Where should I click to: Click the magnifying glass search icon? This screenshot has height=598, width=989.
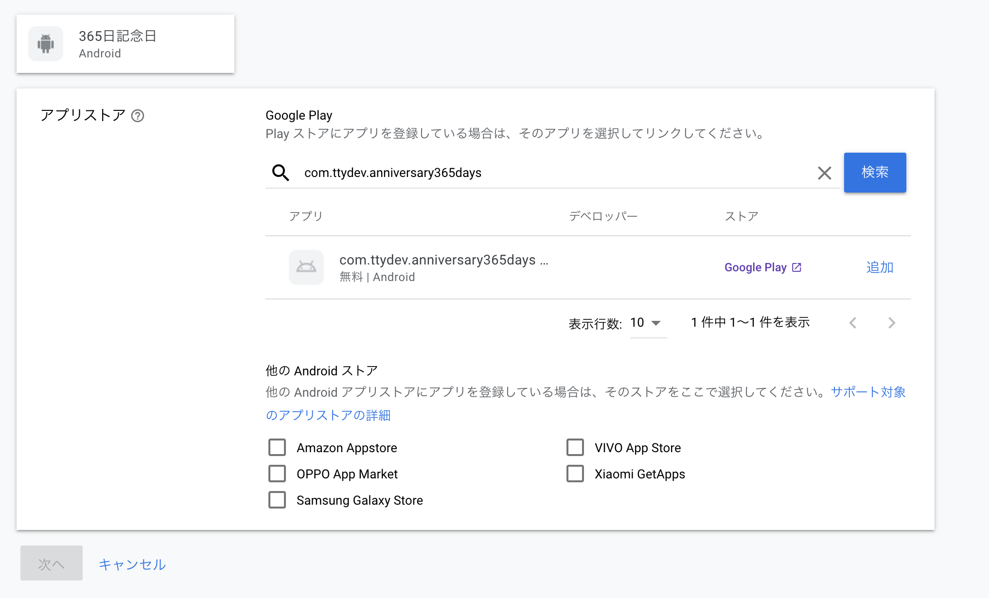pos(281,173)
